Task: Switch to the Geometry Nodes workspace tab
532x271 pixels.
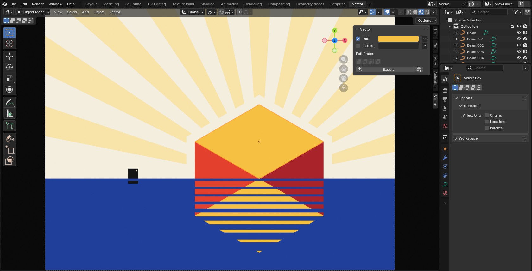Action: (310, 4)
